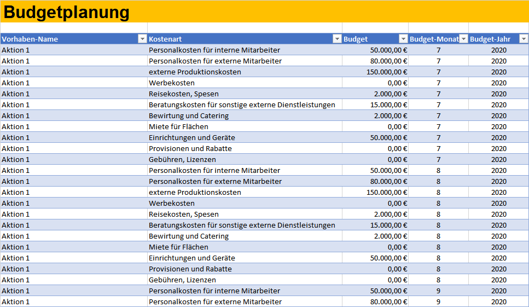Select month 8 cell 'Bewirtung und Catering'
The width and height of the screenshot is (529, 307).
(x=245, y=236)
